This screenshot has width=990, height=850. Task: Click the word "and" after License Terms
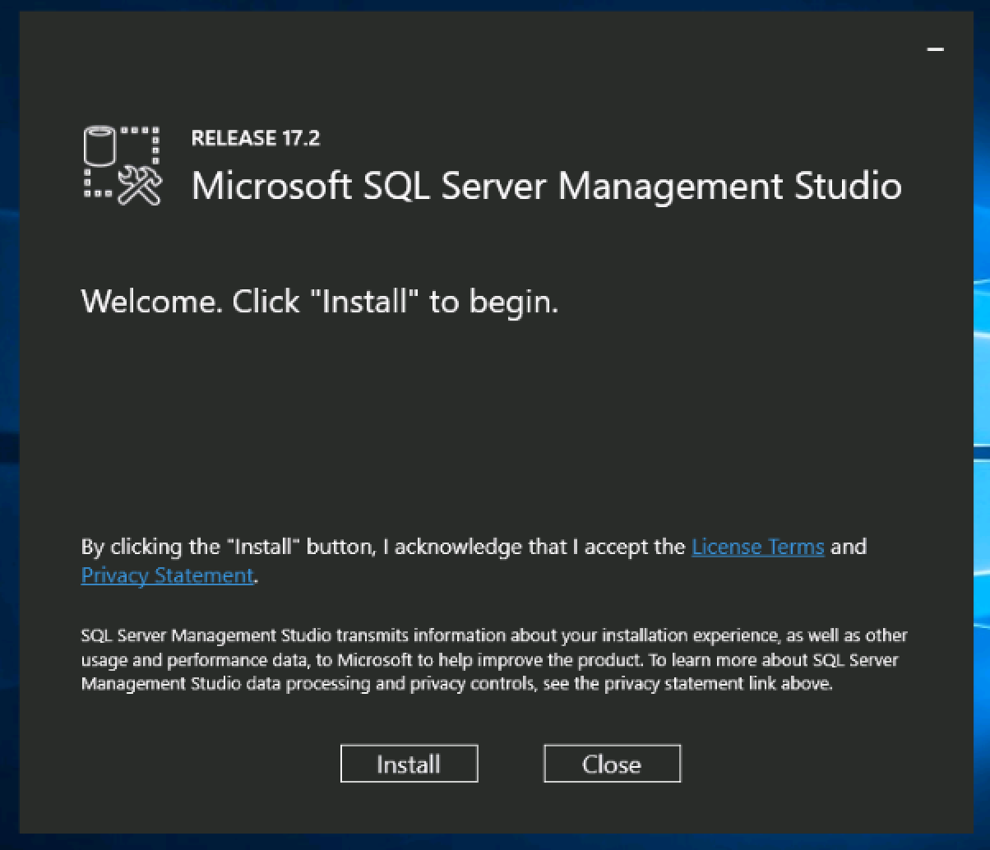[x=849, y=547]
